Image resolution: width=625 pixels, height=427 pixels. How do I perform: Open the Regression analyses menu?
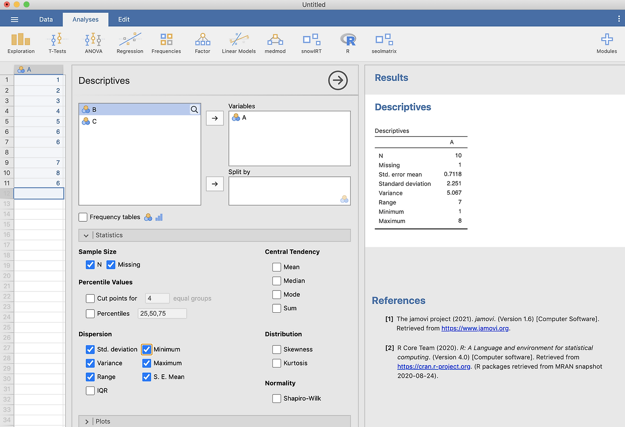coord(130,43)
